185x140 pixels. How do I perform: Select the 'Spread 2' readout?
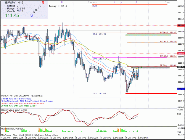tap(13, 6)
